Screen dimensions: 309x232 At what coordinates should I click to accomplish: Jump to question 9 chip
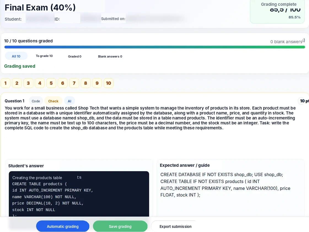pos(97,83)
